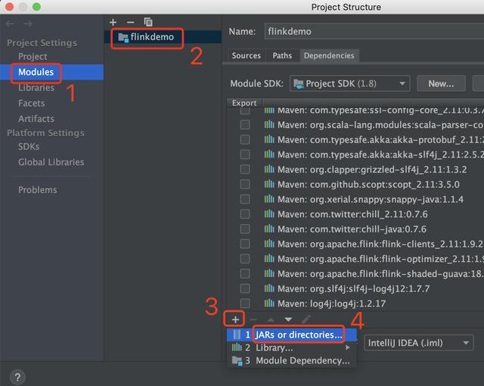This screenshot has height=386, width=484.
Task: Toggle export checkbox for scala-parser-combinators row
Action: pos(245,125)
